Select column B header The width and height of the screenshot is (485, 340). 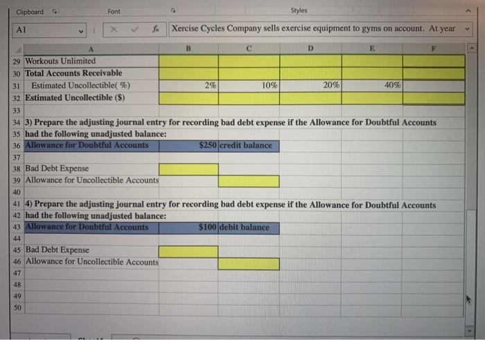(188, 48)
